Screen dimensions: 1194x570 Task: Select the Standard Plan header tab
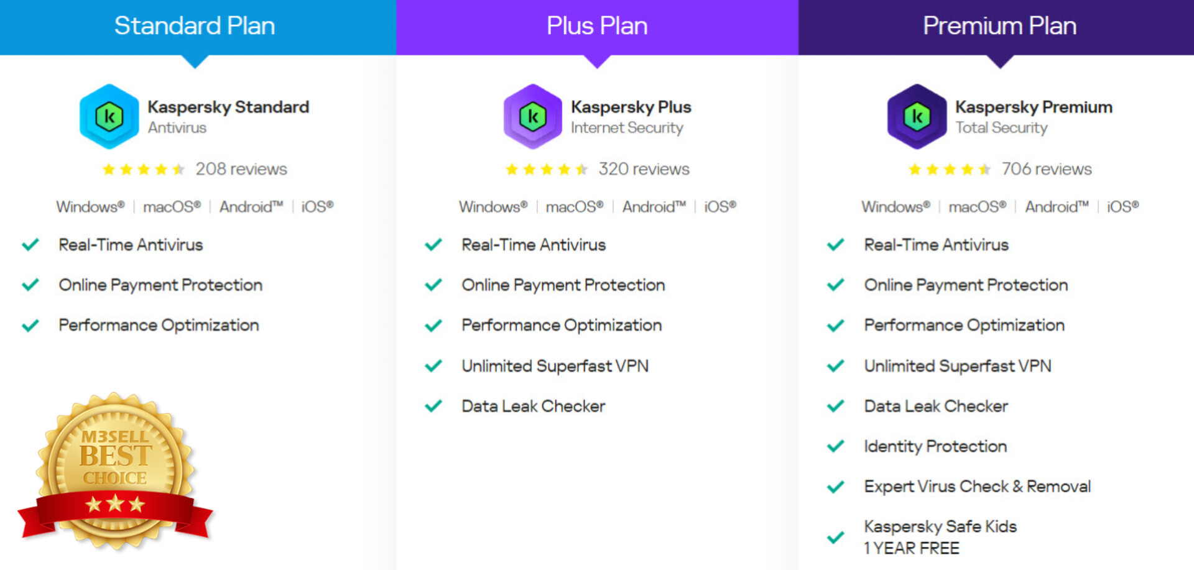[195, 26]
